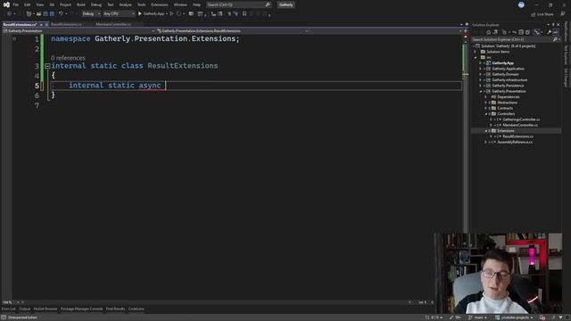Click Solution Explorer show all files icon
The width and height of the screenshot is (571, 321).
pyautogui.click(x=527, y=32)
